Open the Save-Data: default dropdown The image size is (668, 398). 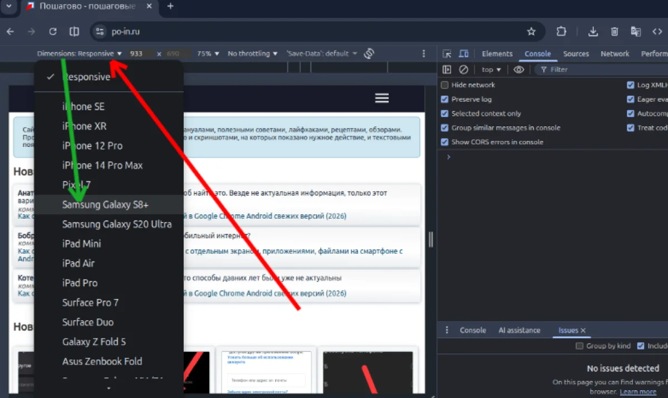pyautogui.click(x=322, y=54)
